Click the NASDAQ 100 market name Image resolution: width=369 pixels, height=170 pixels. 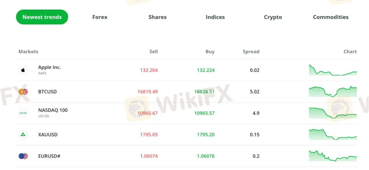[53, 110]
